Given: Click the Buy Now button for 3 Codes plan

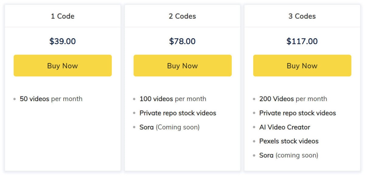Looking at the screenshot, I should pos(302,66).
